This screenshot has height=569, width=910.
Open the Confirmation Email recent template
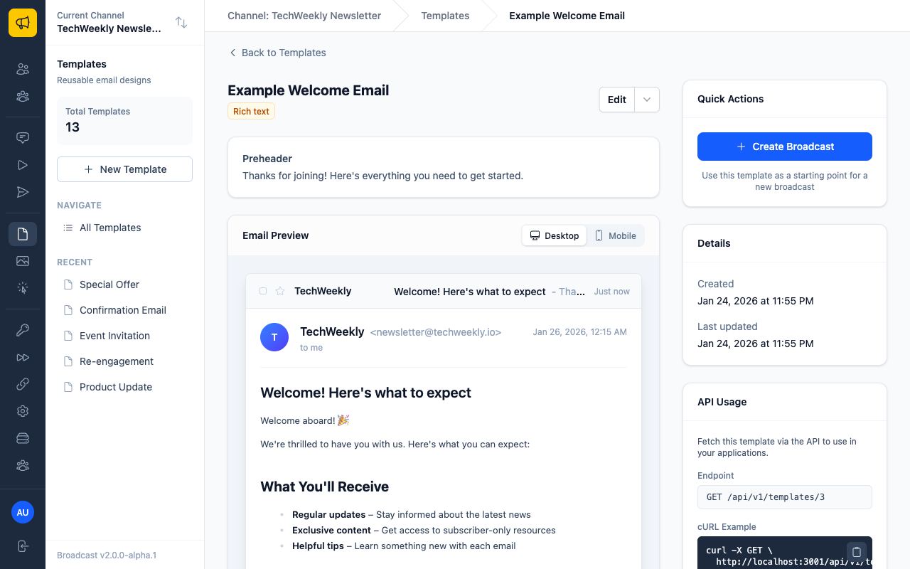tap(124, 310)
